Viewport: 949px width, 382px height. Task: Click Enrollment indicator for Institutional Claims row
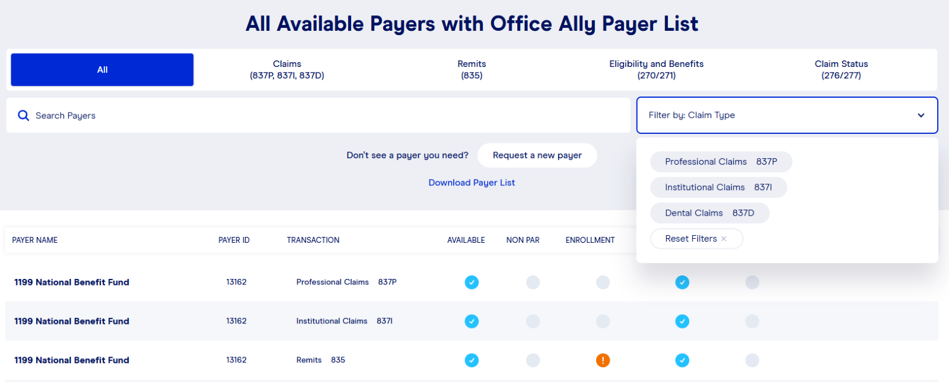click(x=603, y=322)
